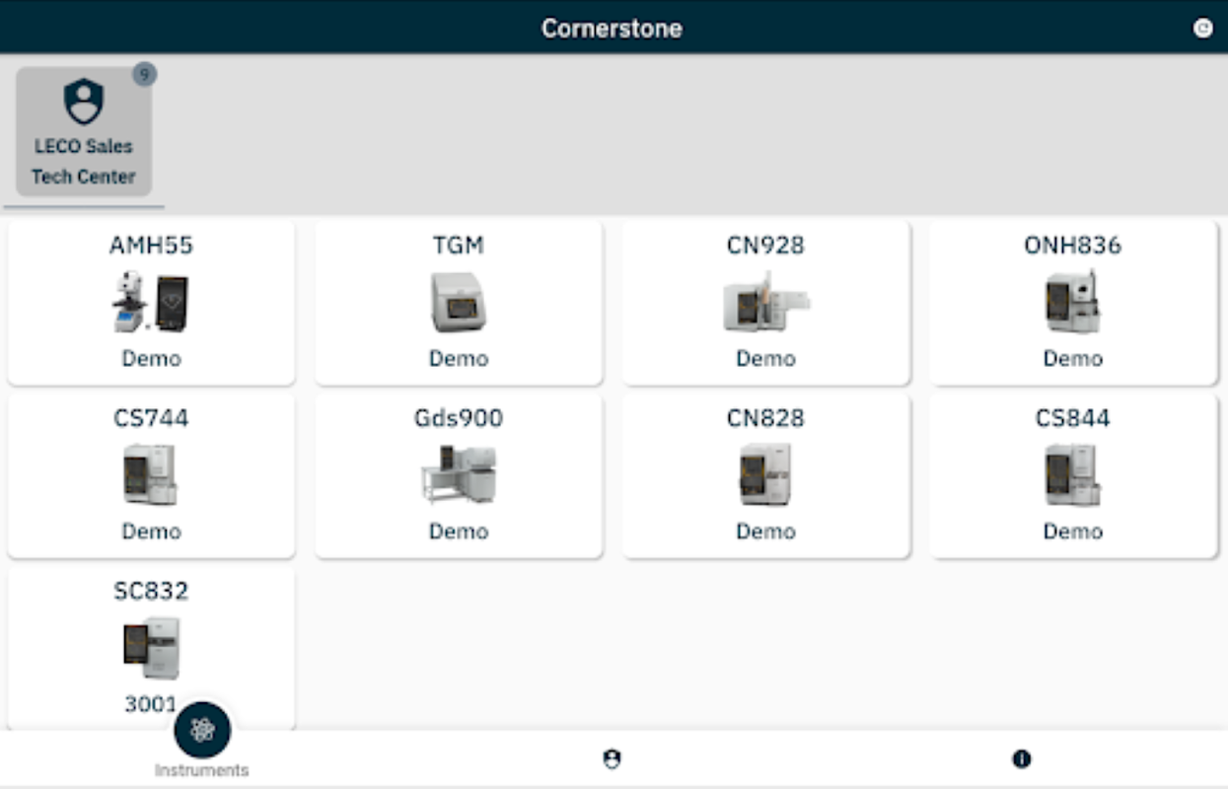The height and width of the screenshot is (789, 1228).
Task: Click the Demo label under CN928
Action: [765, 359]
